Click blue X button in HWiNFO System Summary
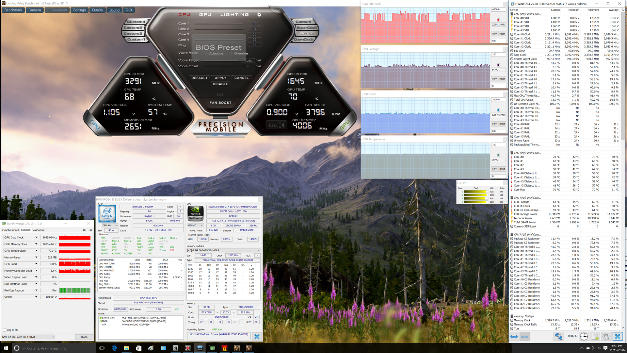The width and height of the screenshot is (627, 353). tap(257, 336)
